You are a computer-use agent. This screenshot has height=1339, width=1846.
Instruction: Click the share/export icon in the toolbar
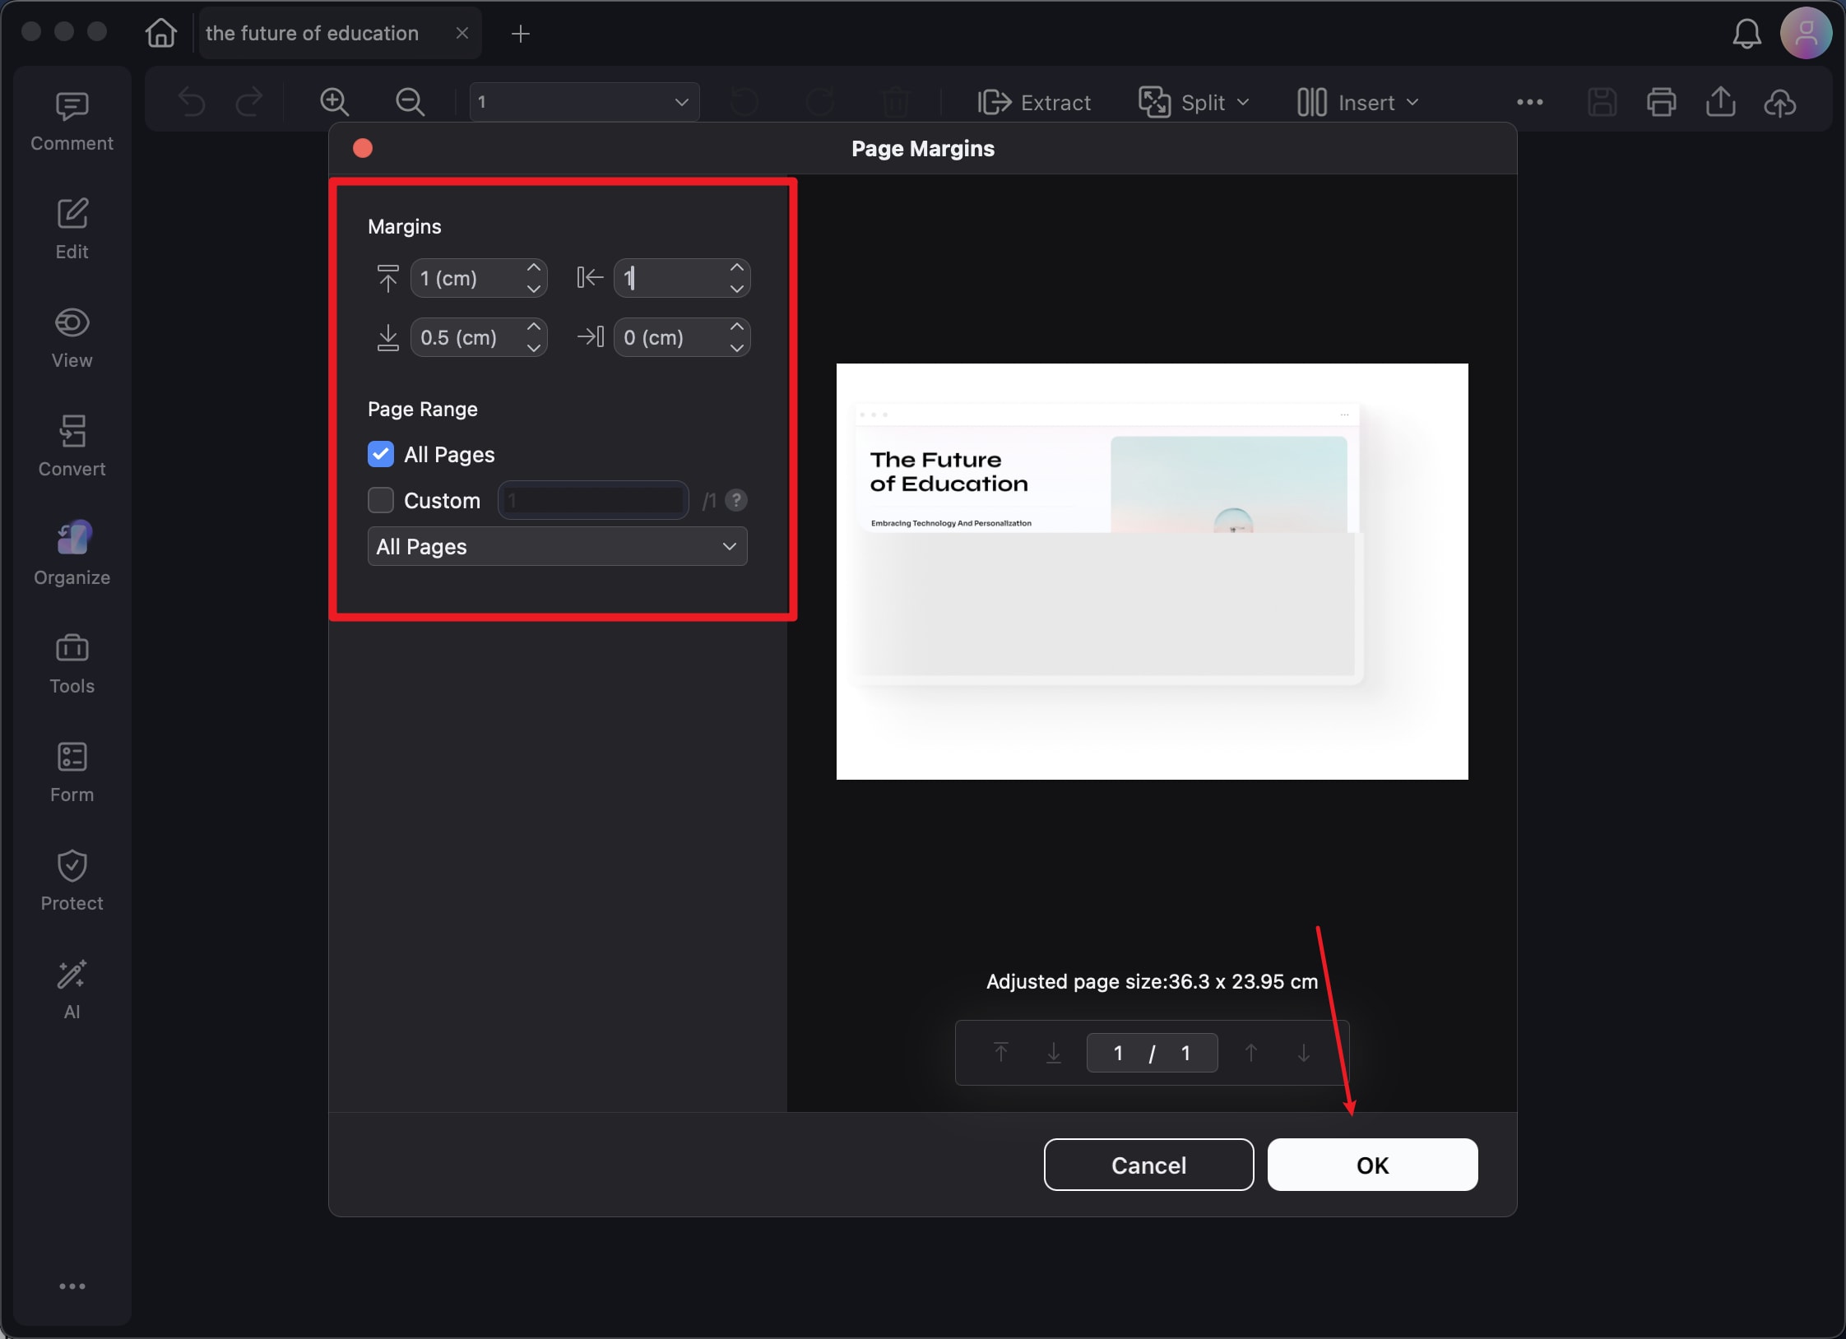[1720, 102]
